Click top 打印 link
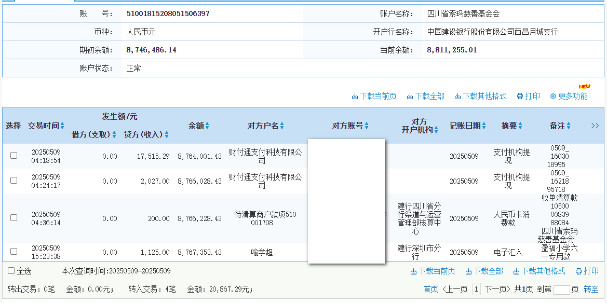Screen dimensions: 607x303 529,97
